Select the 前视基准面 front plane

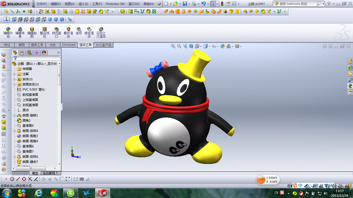point(30,95)
